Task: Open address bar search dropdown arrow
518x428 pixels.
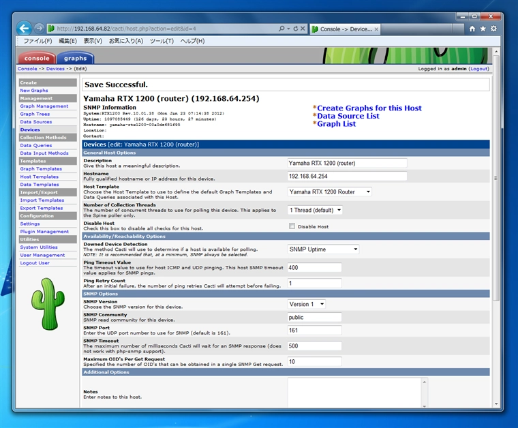Action: [x=288, y=29]
